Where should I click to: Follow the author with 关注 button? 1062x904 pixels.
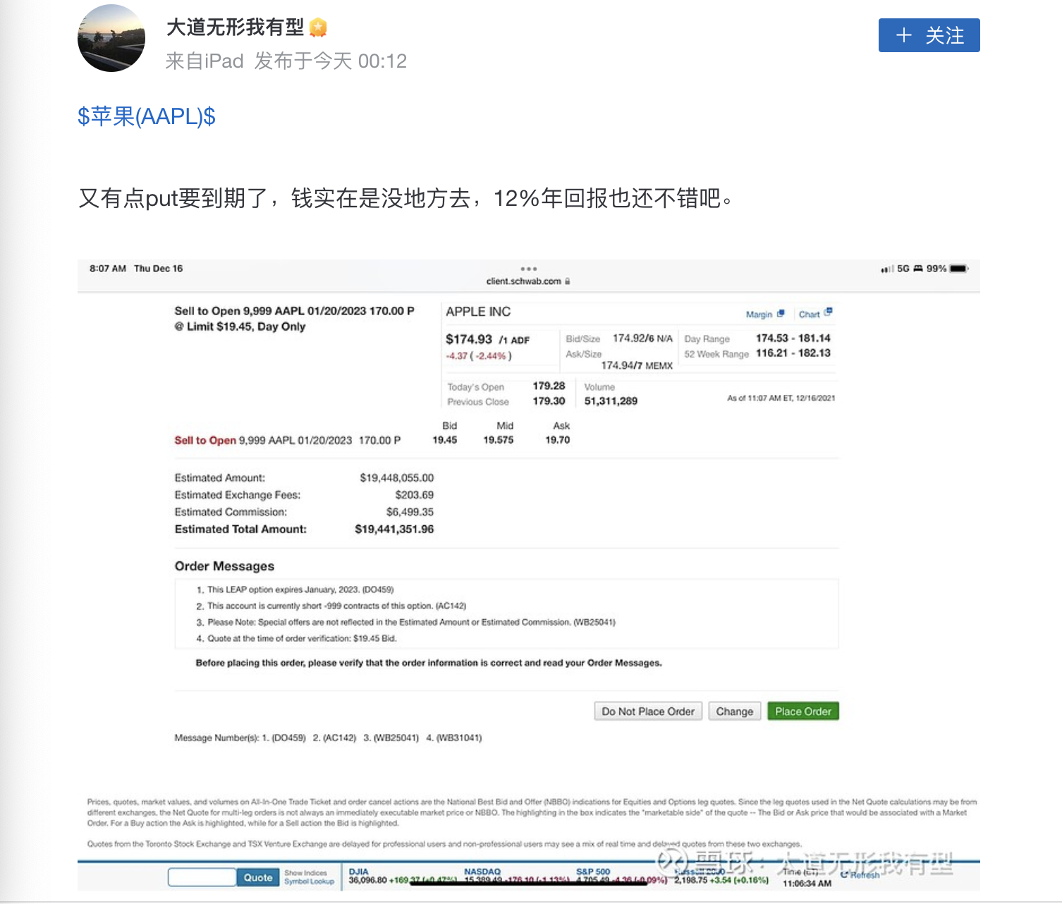point(929,35)
